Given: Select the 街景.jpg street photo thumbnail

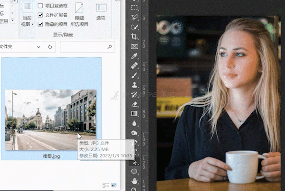Looking at the screenshot, I should [x=50, y=120].
